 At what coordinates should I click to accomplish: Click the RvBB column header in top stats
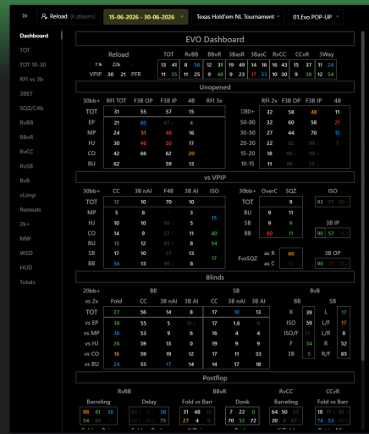[x=191, y=54]
